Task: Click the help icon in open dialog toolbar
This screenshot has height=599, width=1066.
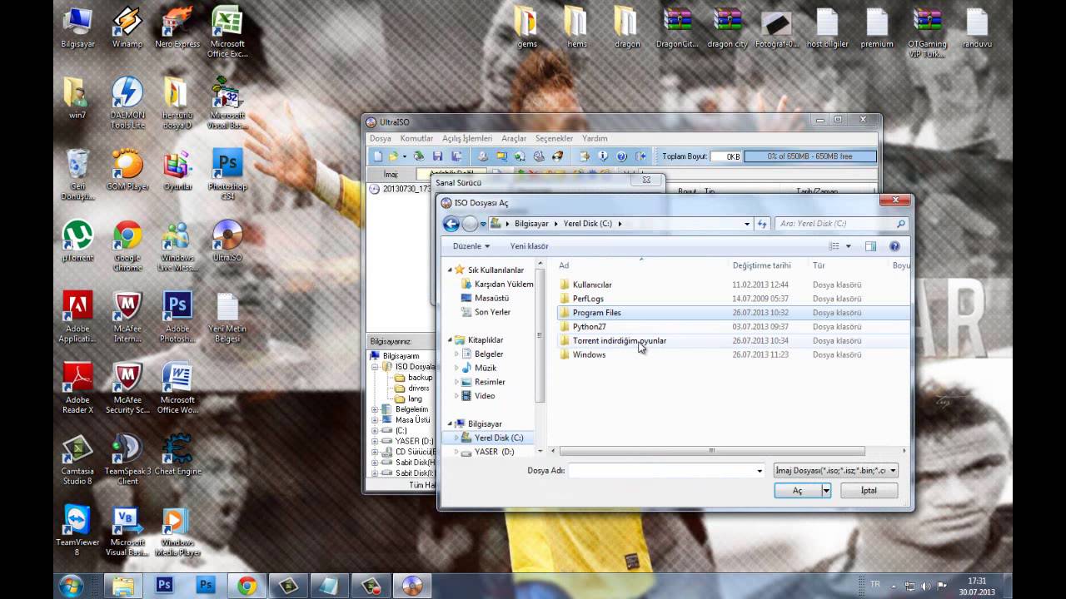Action: click(x=894, y=246)
